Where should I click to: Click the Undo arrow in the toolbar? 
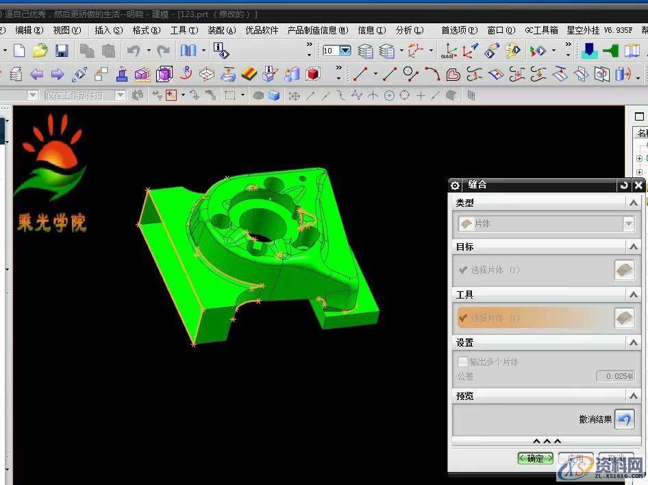coord(133,51)
